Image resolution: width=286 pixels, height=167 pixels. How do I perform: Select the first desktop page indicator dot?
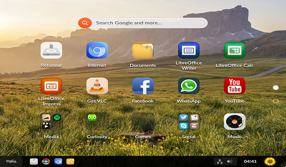click(x=275, y=88)
